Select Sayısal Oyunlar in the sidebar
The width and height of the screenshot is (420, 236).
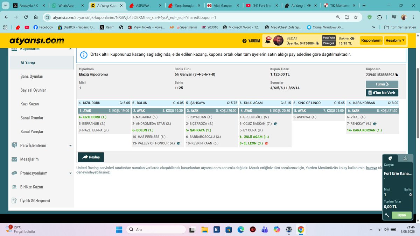tap(33, 90)
